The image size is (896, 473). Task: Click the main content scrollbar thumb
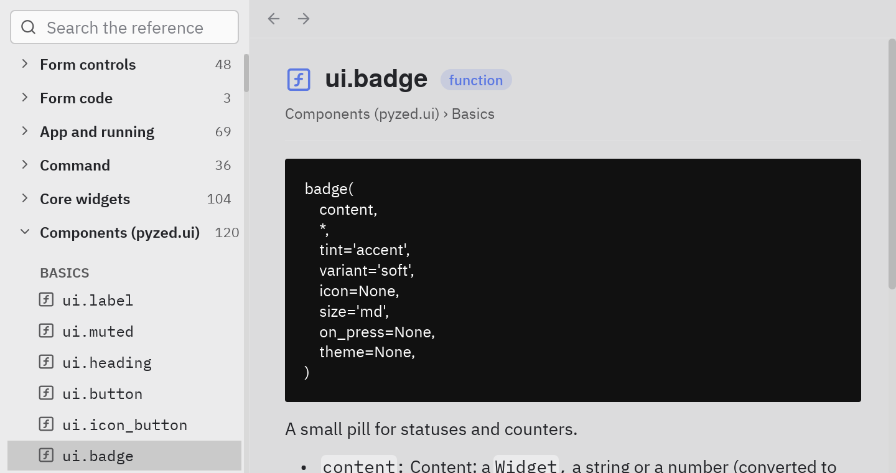coord(892,164)
